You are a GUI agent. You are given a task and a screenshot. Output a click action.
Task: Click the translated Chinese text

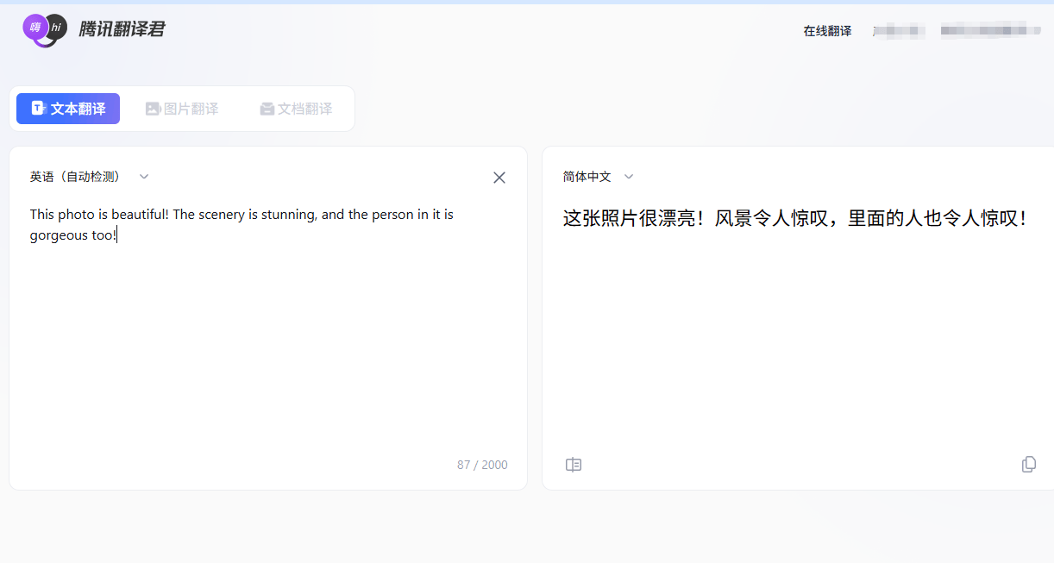click(794, 218)
